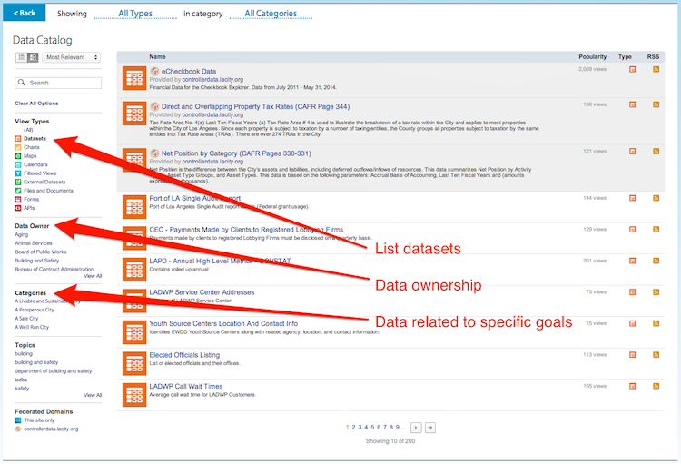Open the Port of LA Single Audit Report link
681x464 pixels.
[x=195, y=198]
